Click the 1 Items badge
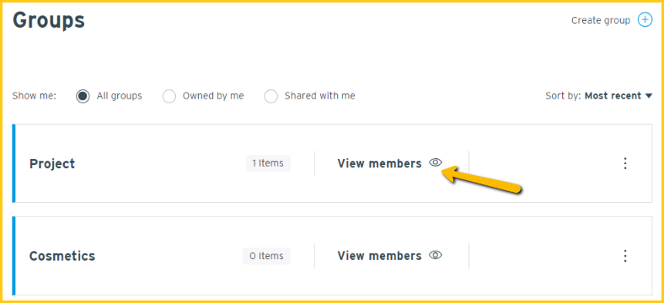Image resolution: width=664 pixels, height=303 pixels. (268, 163)
